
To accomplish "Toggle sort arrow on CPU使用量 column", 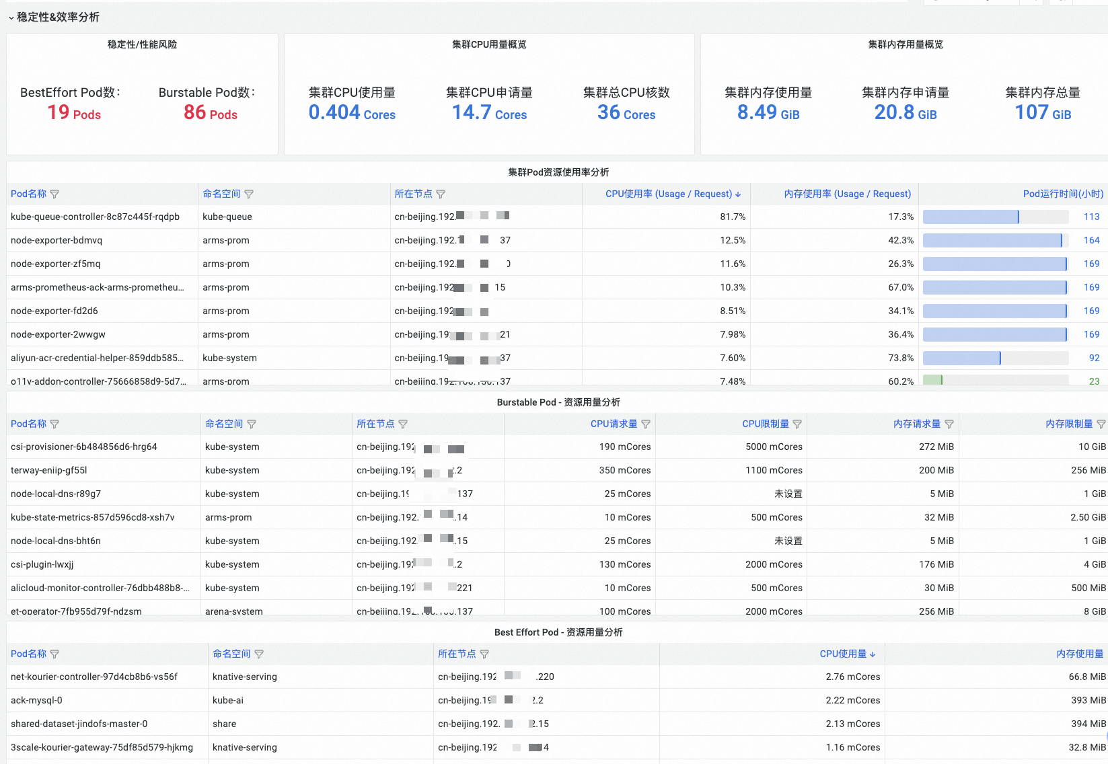I will (x=873, y=654).
